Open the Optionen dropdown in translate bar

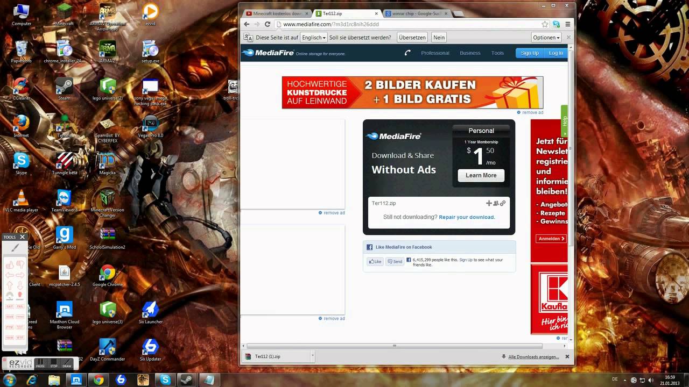pos(546,38)
